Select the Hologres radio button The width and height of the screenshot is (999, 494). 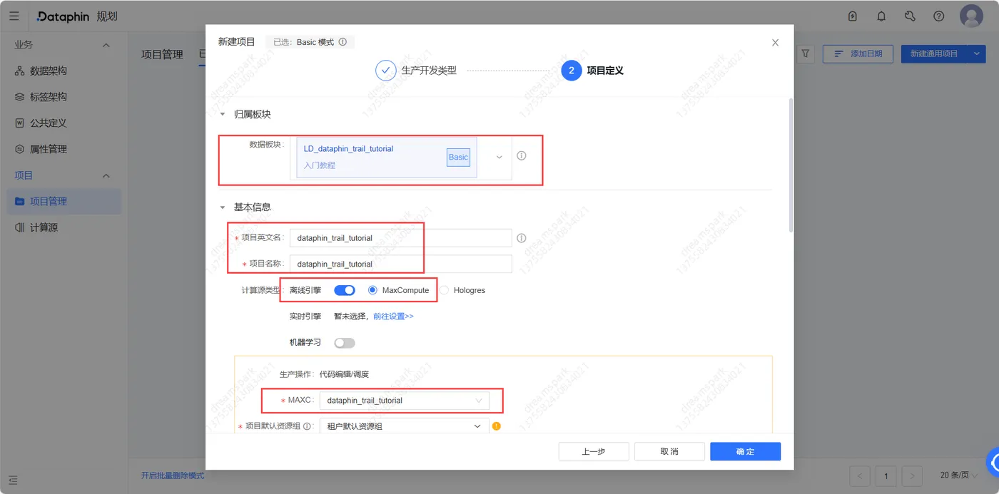tap(445, 290)
